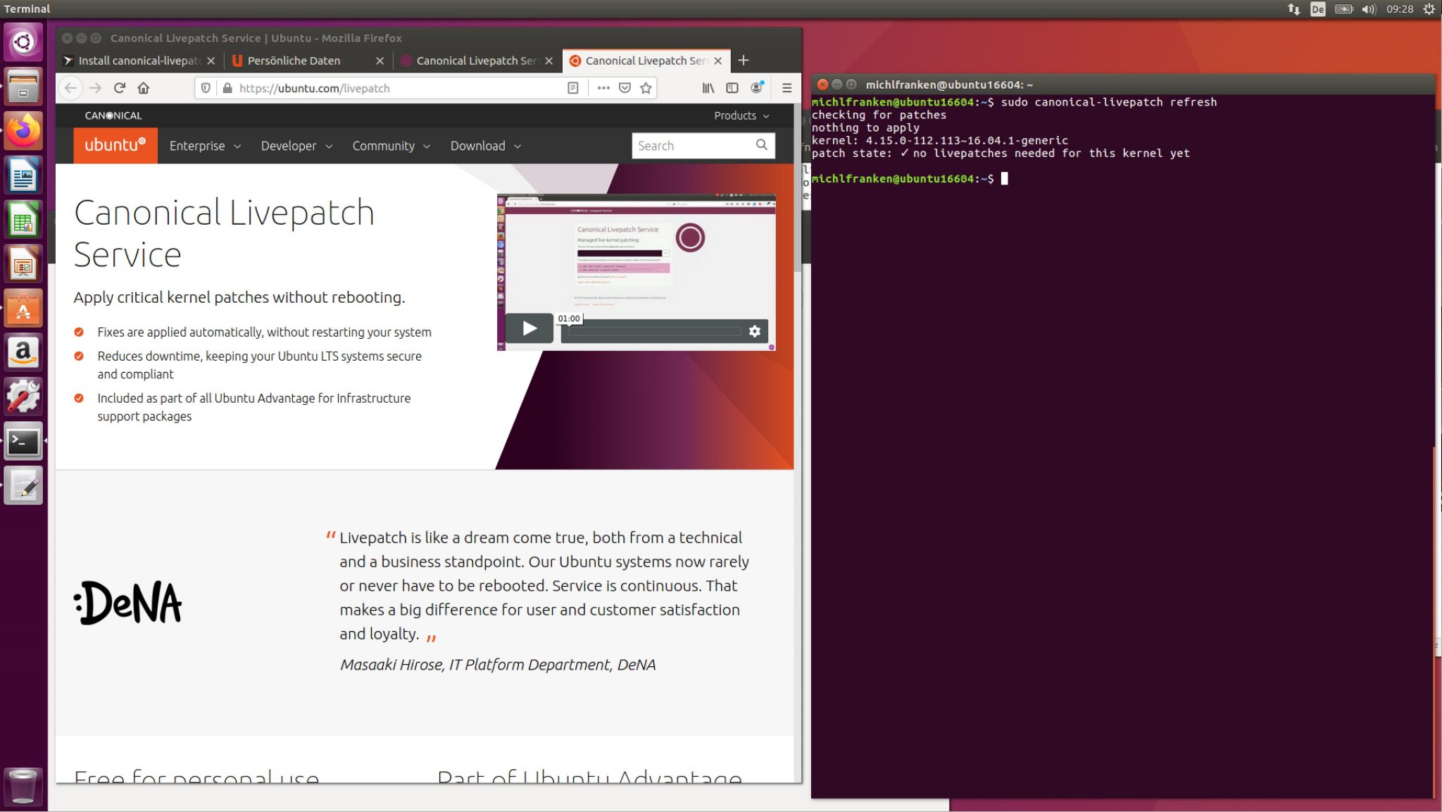Show site security lock information
Screen dimensions: 1442x812
coord(227,88)
